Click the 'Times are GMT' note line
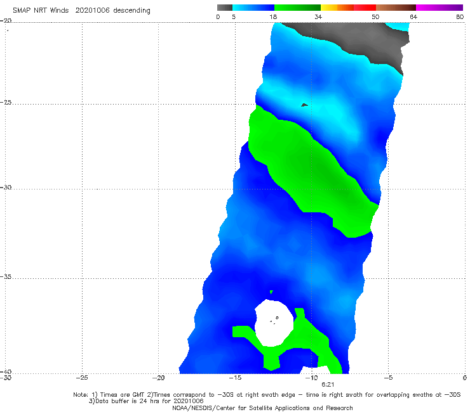 click(x=267, y=395)
